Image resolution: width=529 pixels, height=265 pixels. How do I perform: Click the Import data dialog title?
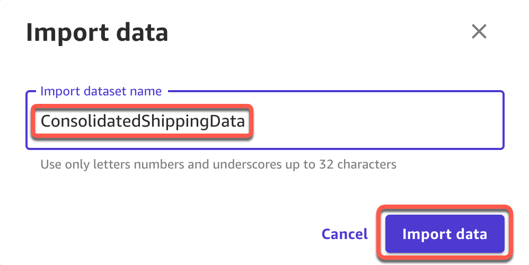pos(97,33)
